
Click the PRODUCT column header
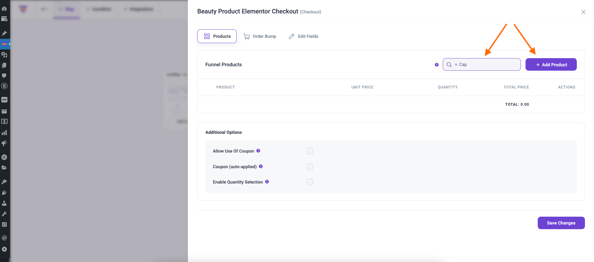tap(225, 87)
